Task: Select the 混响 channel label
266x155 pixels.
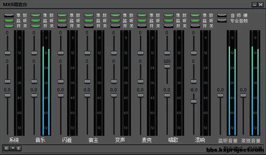Action: click(200, 140)
